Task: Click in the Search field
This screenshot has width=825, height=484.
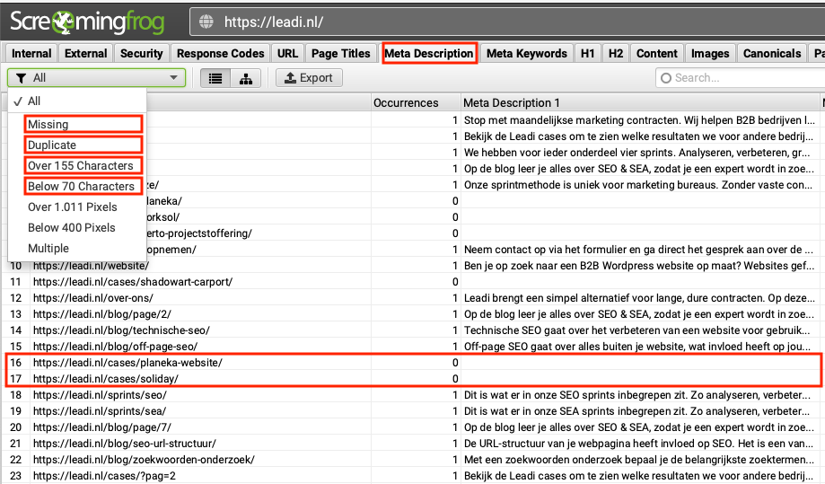Action: [x=742, y=78]
